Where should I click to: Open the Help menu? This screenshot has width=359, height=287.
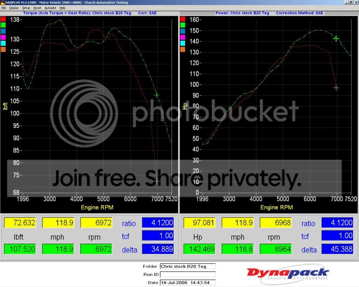[x=62, y=8]
